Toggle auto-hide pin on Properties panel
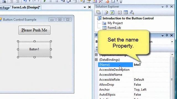Viewport: 177px width, 99px height. [167, 35]
